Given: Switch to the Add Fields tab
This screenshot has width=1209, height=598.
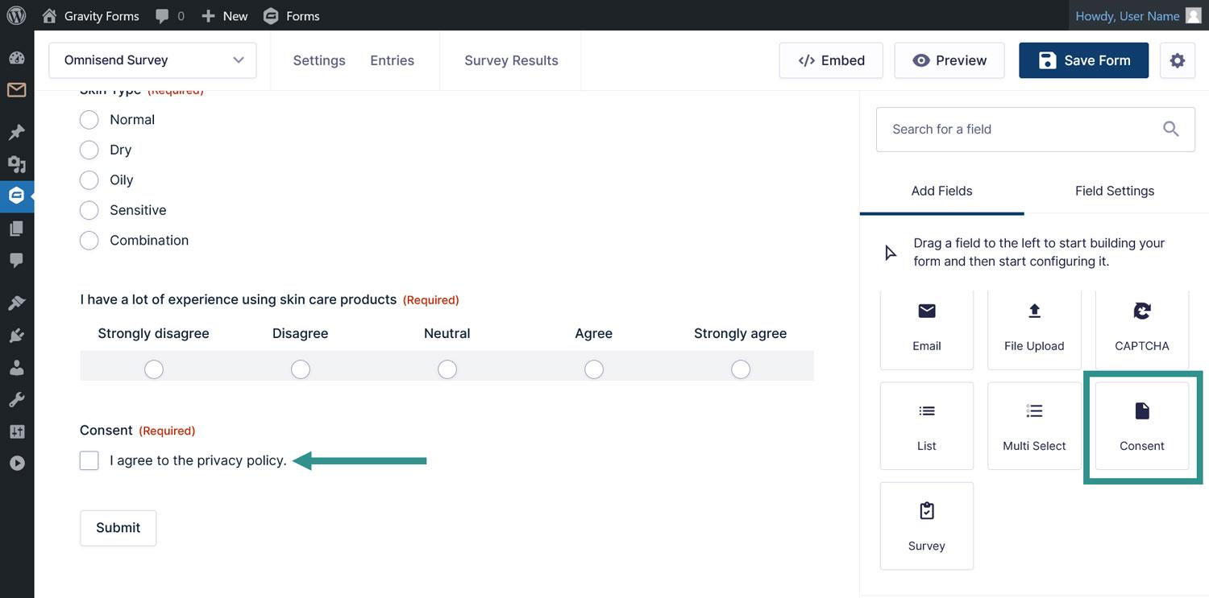Looking at the screenshot, I should (x=941, y=191).
